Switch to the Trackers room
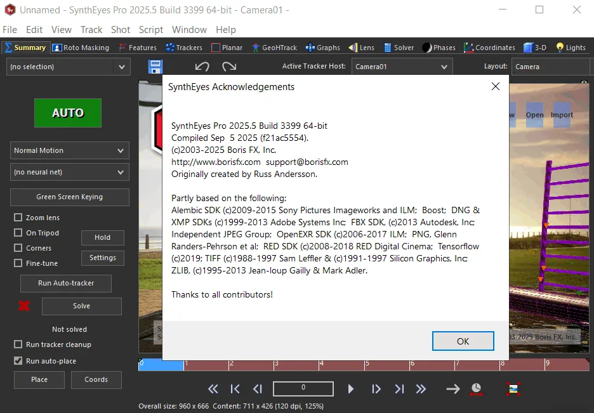 (x=184, y=48)
